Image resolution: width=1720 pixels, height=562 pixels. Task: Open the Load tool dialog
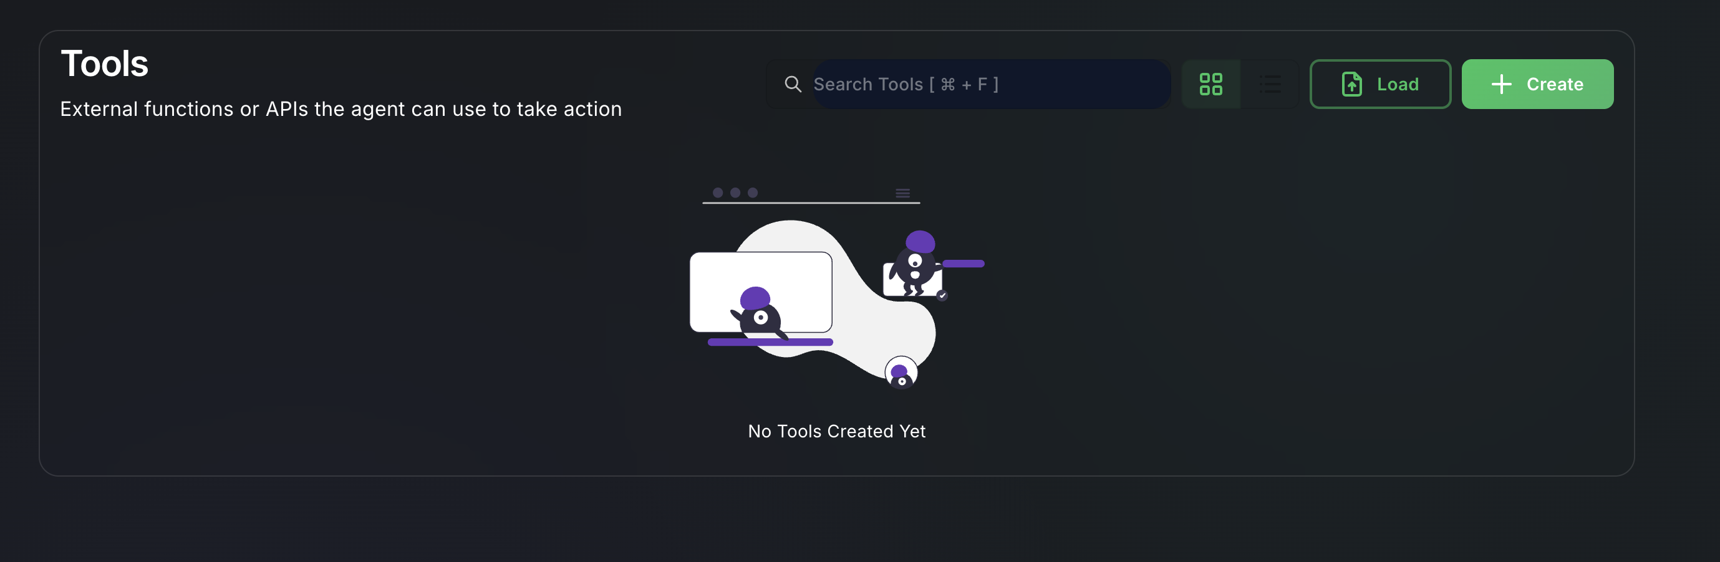(1379, 84)
